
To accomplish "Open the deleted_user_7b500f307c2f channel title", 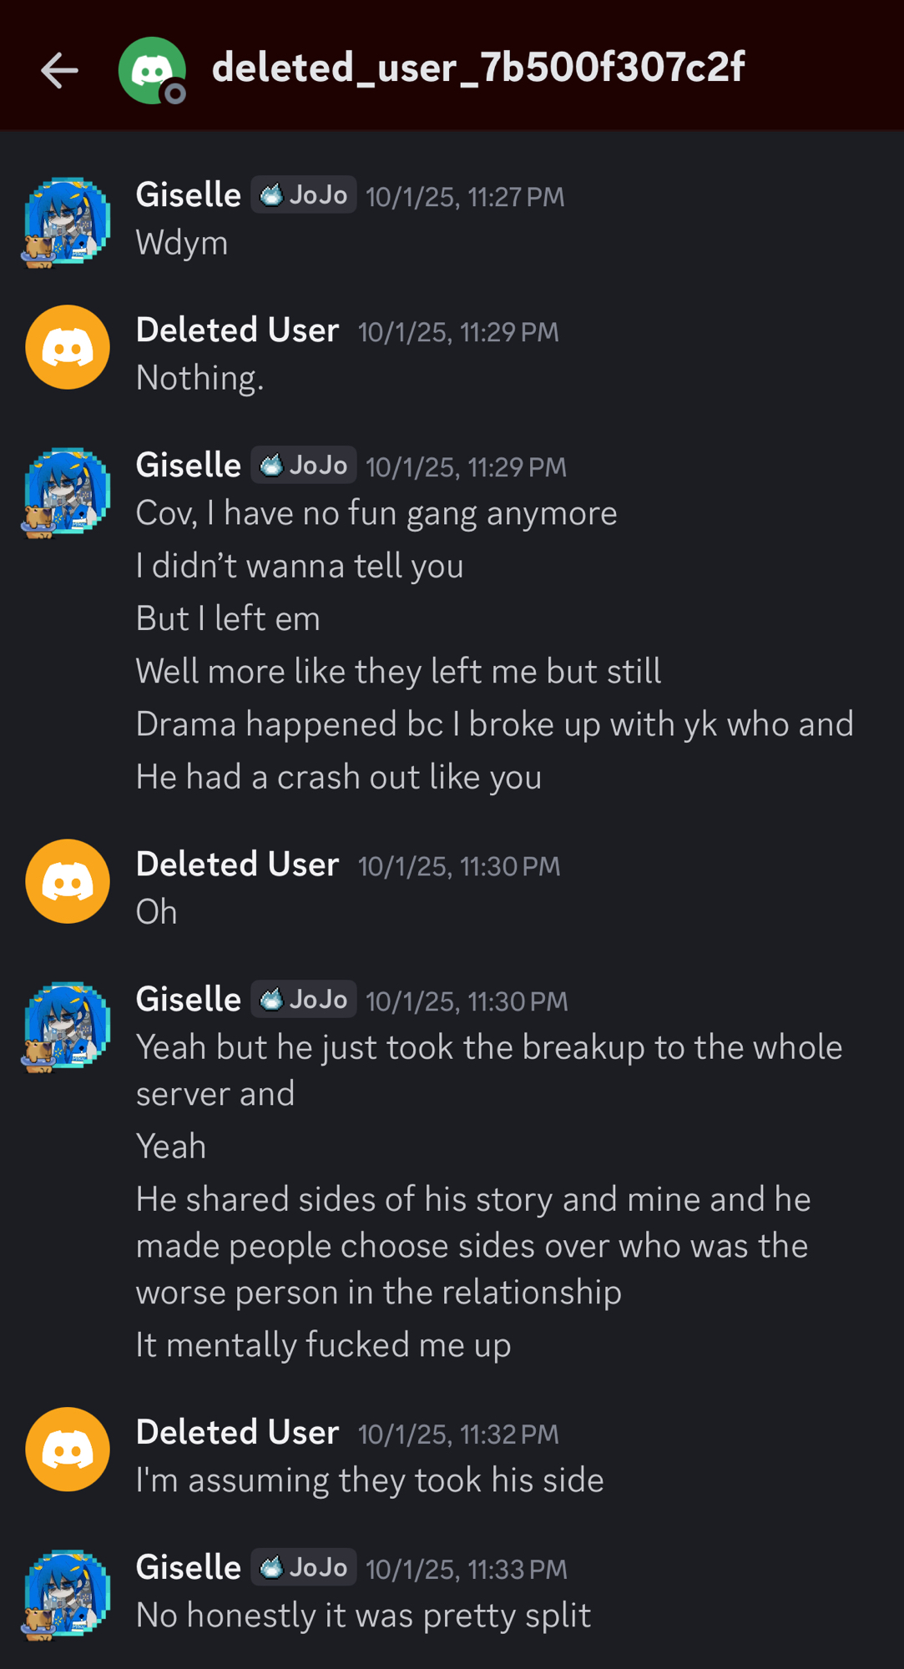I will pos(477,68).
